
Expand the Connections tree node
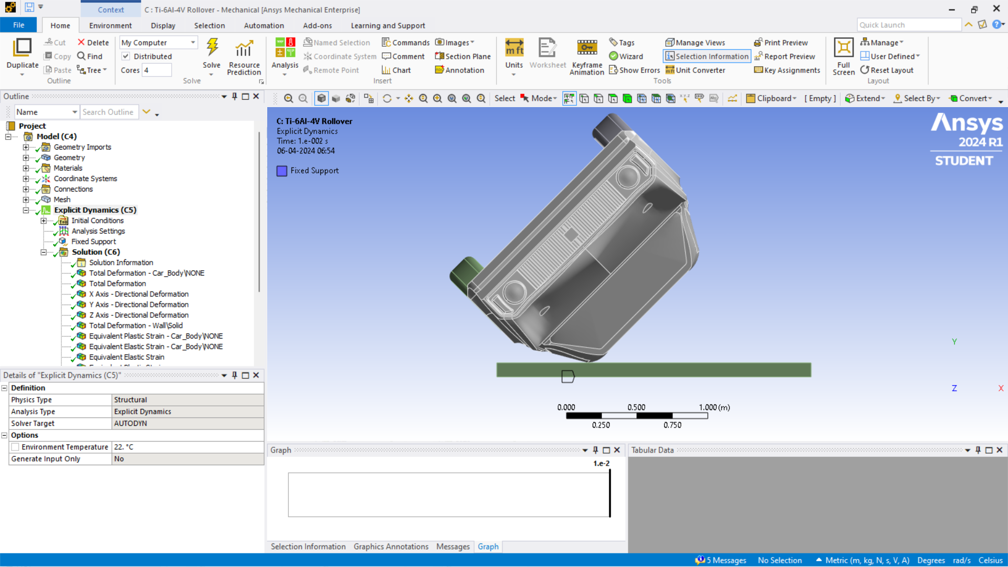(26, 189)
